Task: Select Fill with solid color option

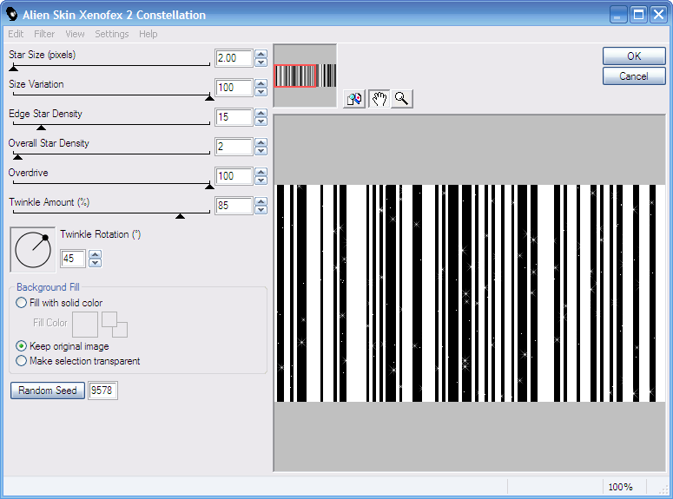Action: coord(22,303)
